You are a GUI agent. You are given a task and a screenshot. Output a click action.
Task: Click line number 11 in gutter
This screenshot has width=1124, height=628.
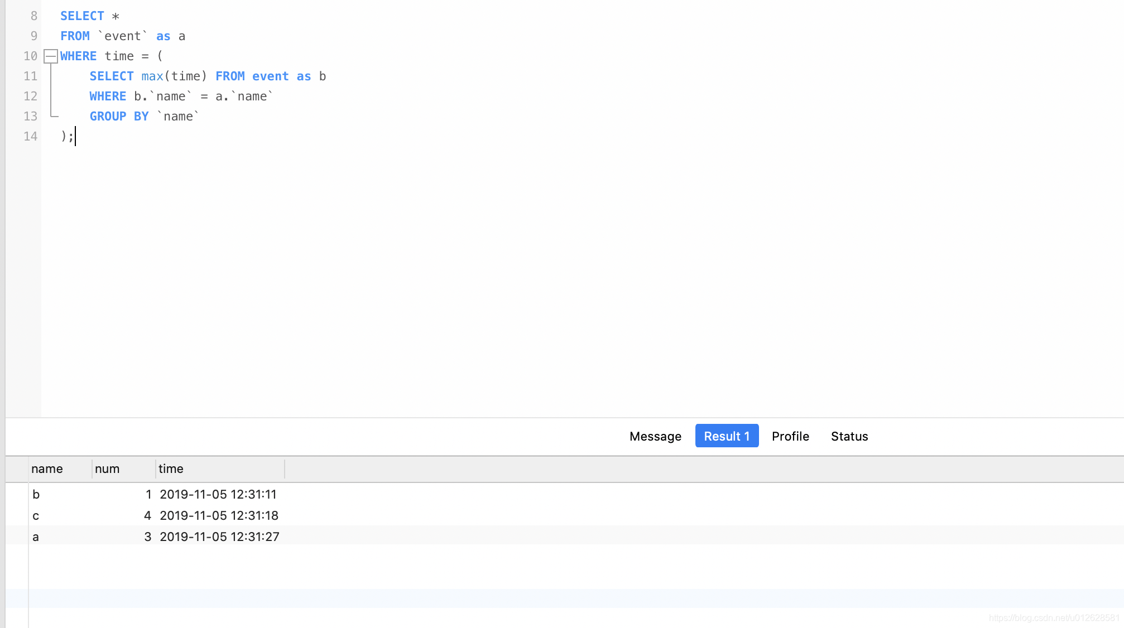30,76
